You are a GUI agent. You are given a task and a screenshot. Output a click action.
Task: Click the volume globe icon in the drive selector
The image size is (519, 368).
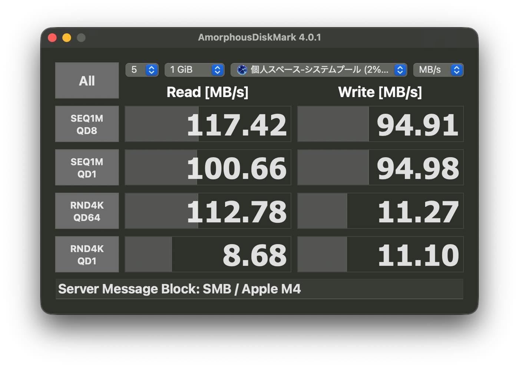(242, 70)
